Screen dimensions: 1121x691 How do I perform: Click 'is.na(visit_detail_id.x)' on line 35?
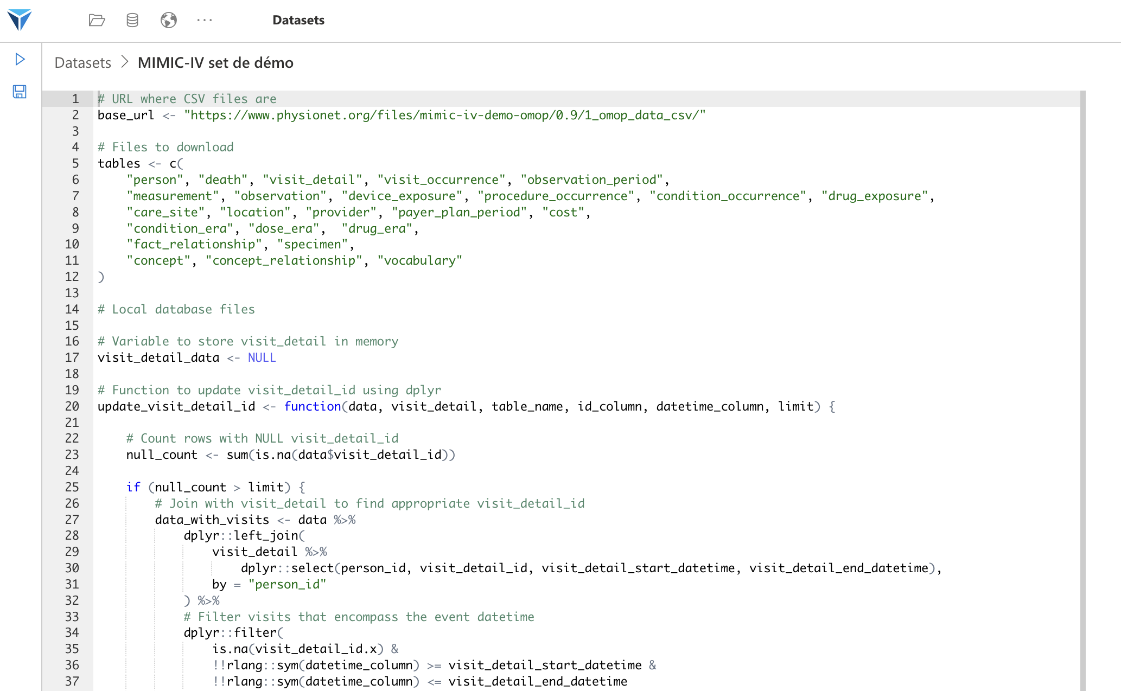(298, 649)
